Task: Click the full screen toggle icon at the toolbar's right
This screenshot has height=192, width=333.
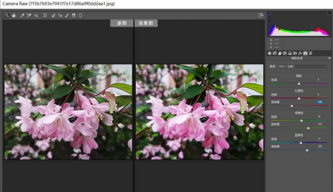Action: click(x=261, y=15)
